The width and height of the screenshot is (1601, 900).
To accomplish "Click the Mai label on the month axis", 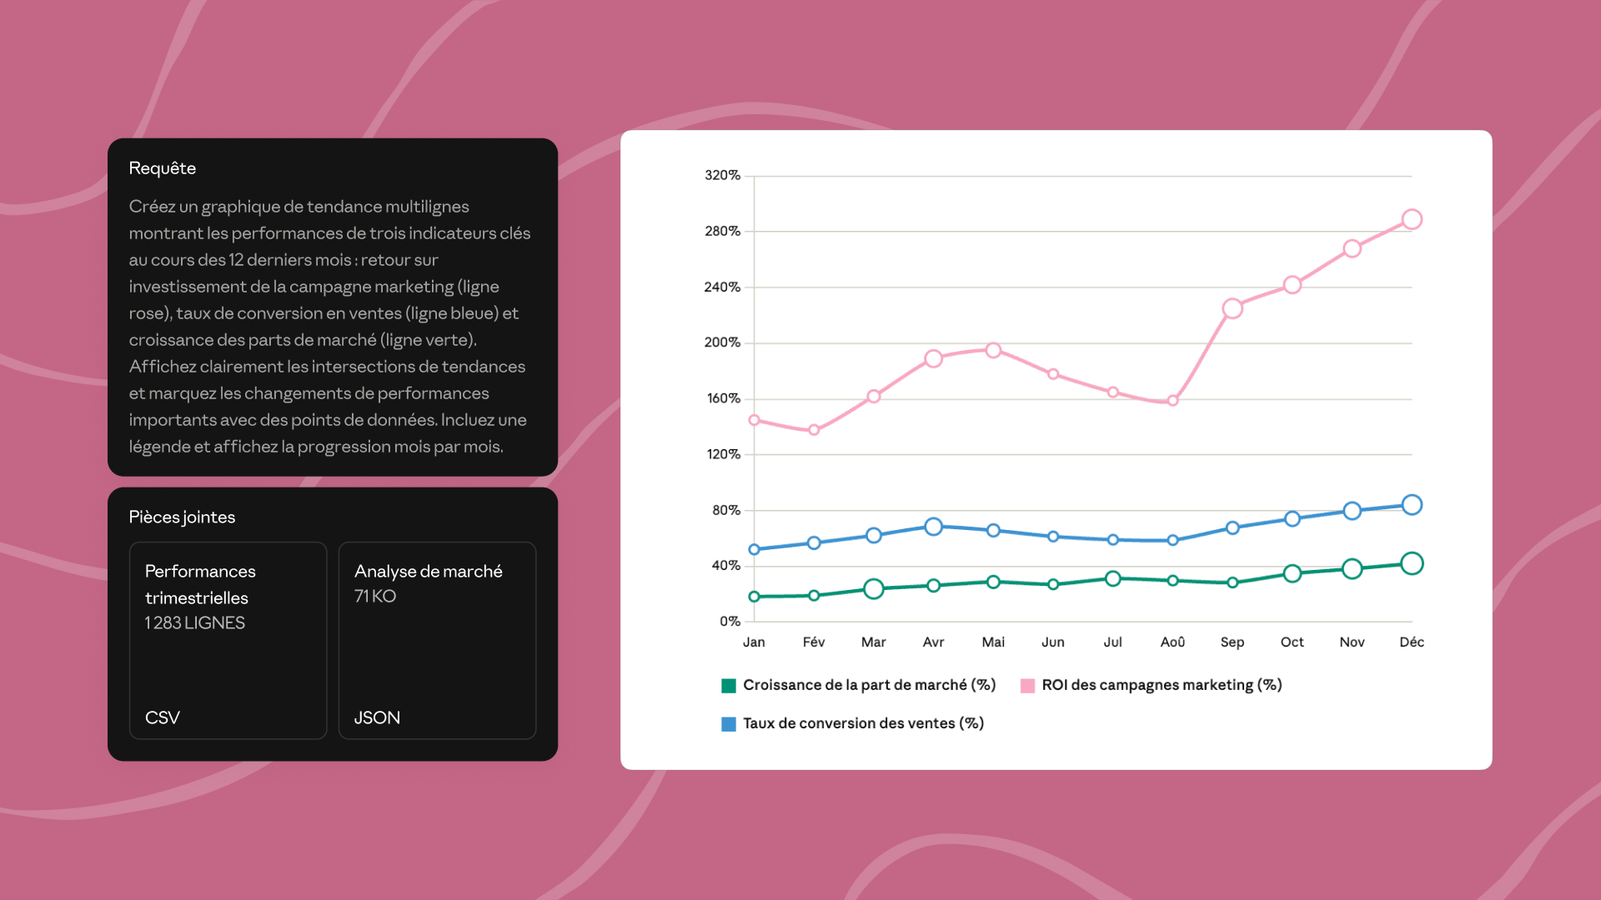I will tap(992, 642).
